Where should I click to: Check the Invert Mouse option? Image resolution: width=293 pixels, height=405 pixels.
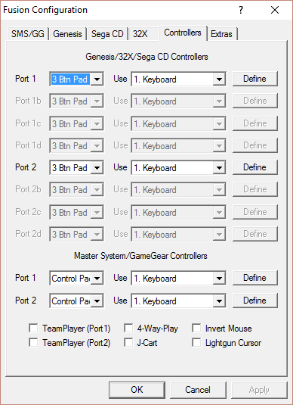[x=196, y=329]
